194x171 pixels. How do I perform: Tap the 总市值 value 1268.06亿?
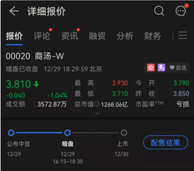pyautogui.click(x=114, y=105)
